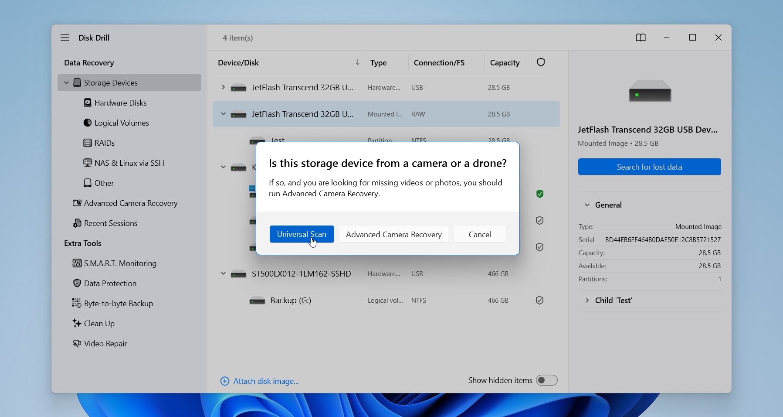
Task: Collapse the mounted image JetFlash RAW disk
Action: tap(223, 114)
